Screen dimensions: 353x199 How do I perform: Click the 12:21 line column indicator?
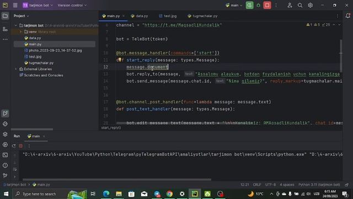pyautogui.click(x=245, y=185)
